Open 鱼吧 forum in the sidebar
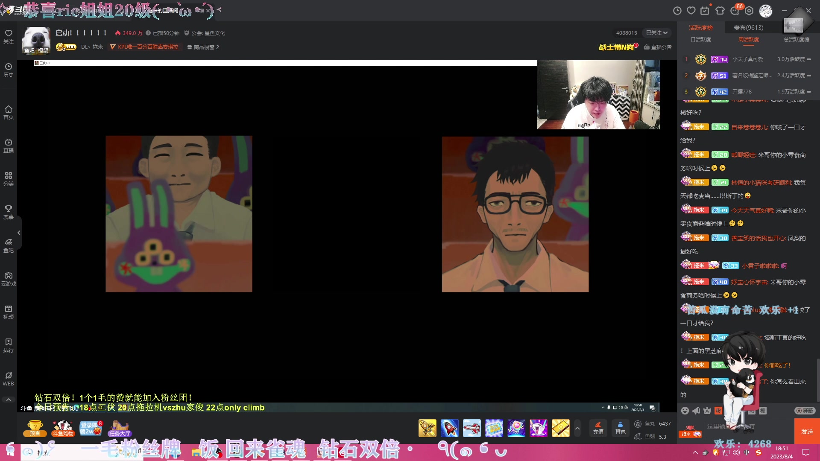 click(9, 245)
